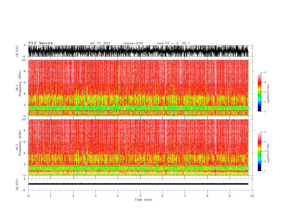Click the "8" tick on the time axis
284x220 pixels.
coord(207,196)
